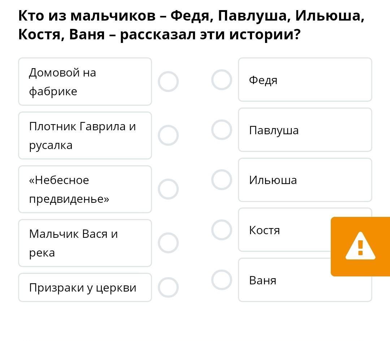Click the «Небесное предвиденье» card
This screenshot has height=341, width=390.
pos(85,189)
